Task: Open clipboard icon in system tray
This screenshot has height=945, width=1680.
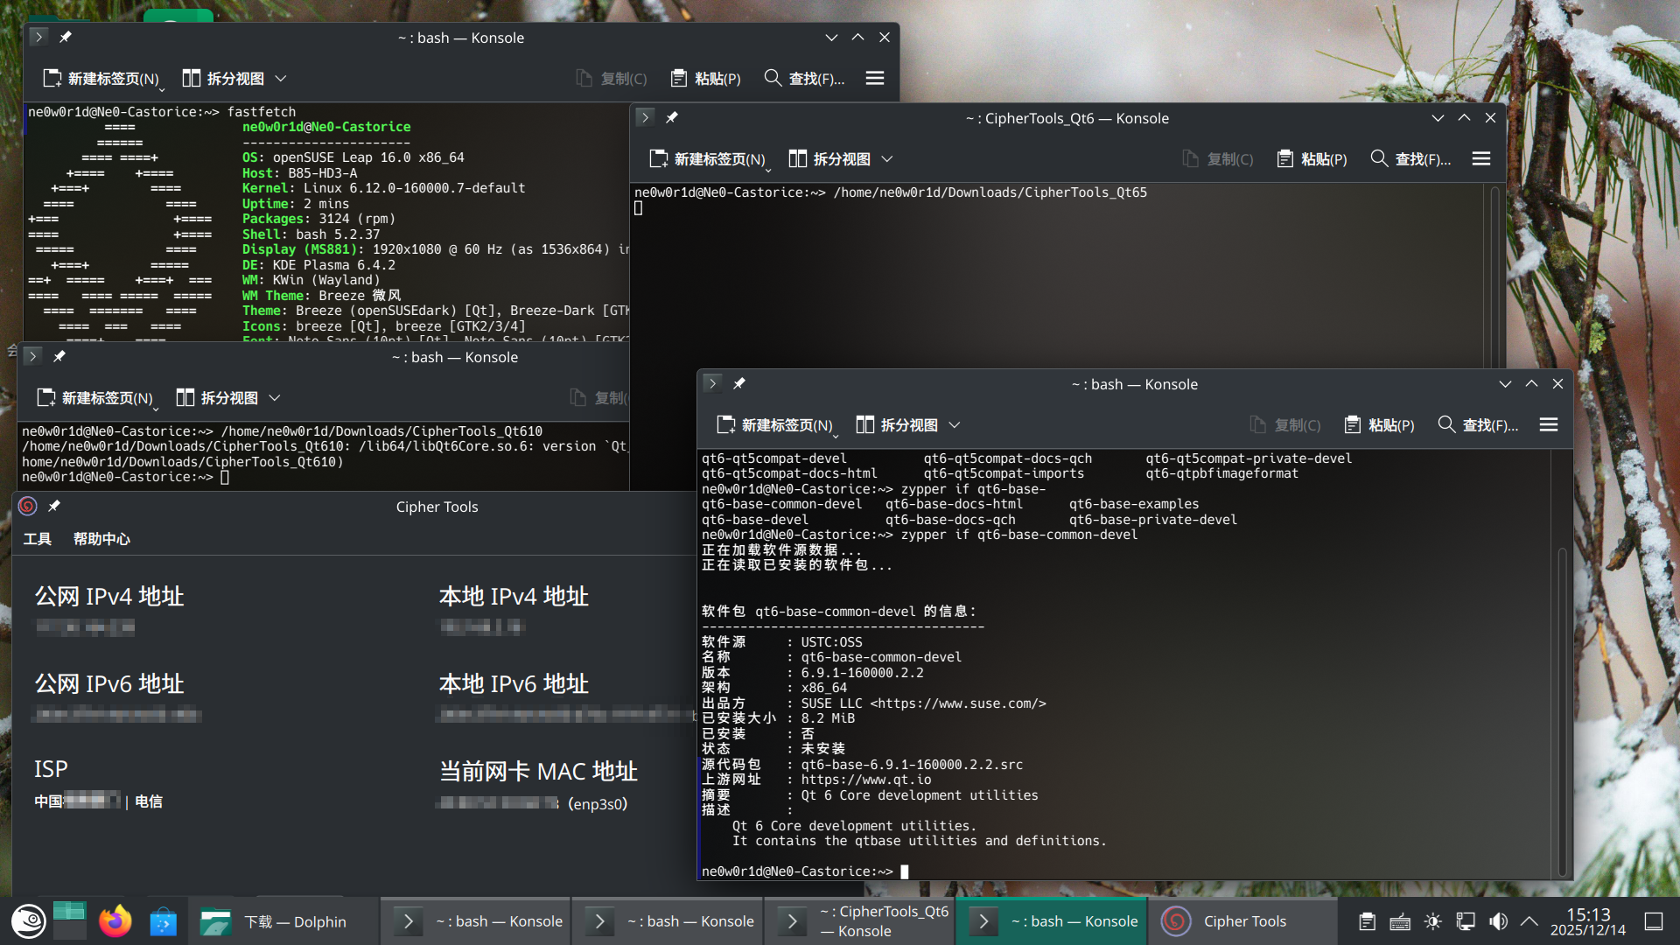Action: [x=1367, y=921]
